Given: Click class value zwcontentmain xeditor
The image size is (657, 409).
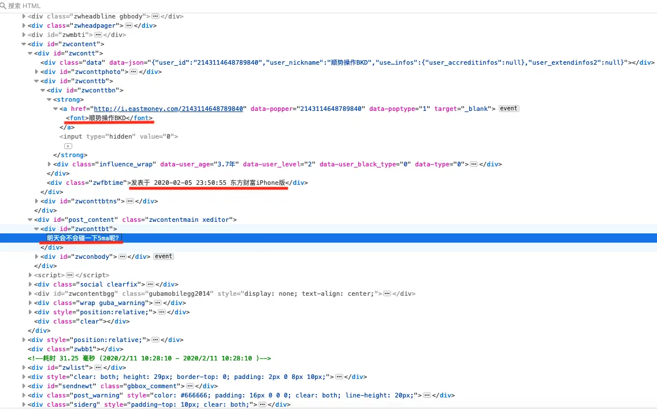Looking at the screenshot, I should [190, 220].
